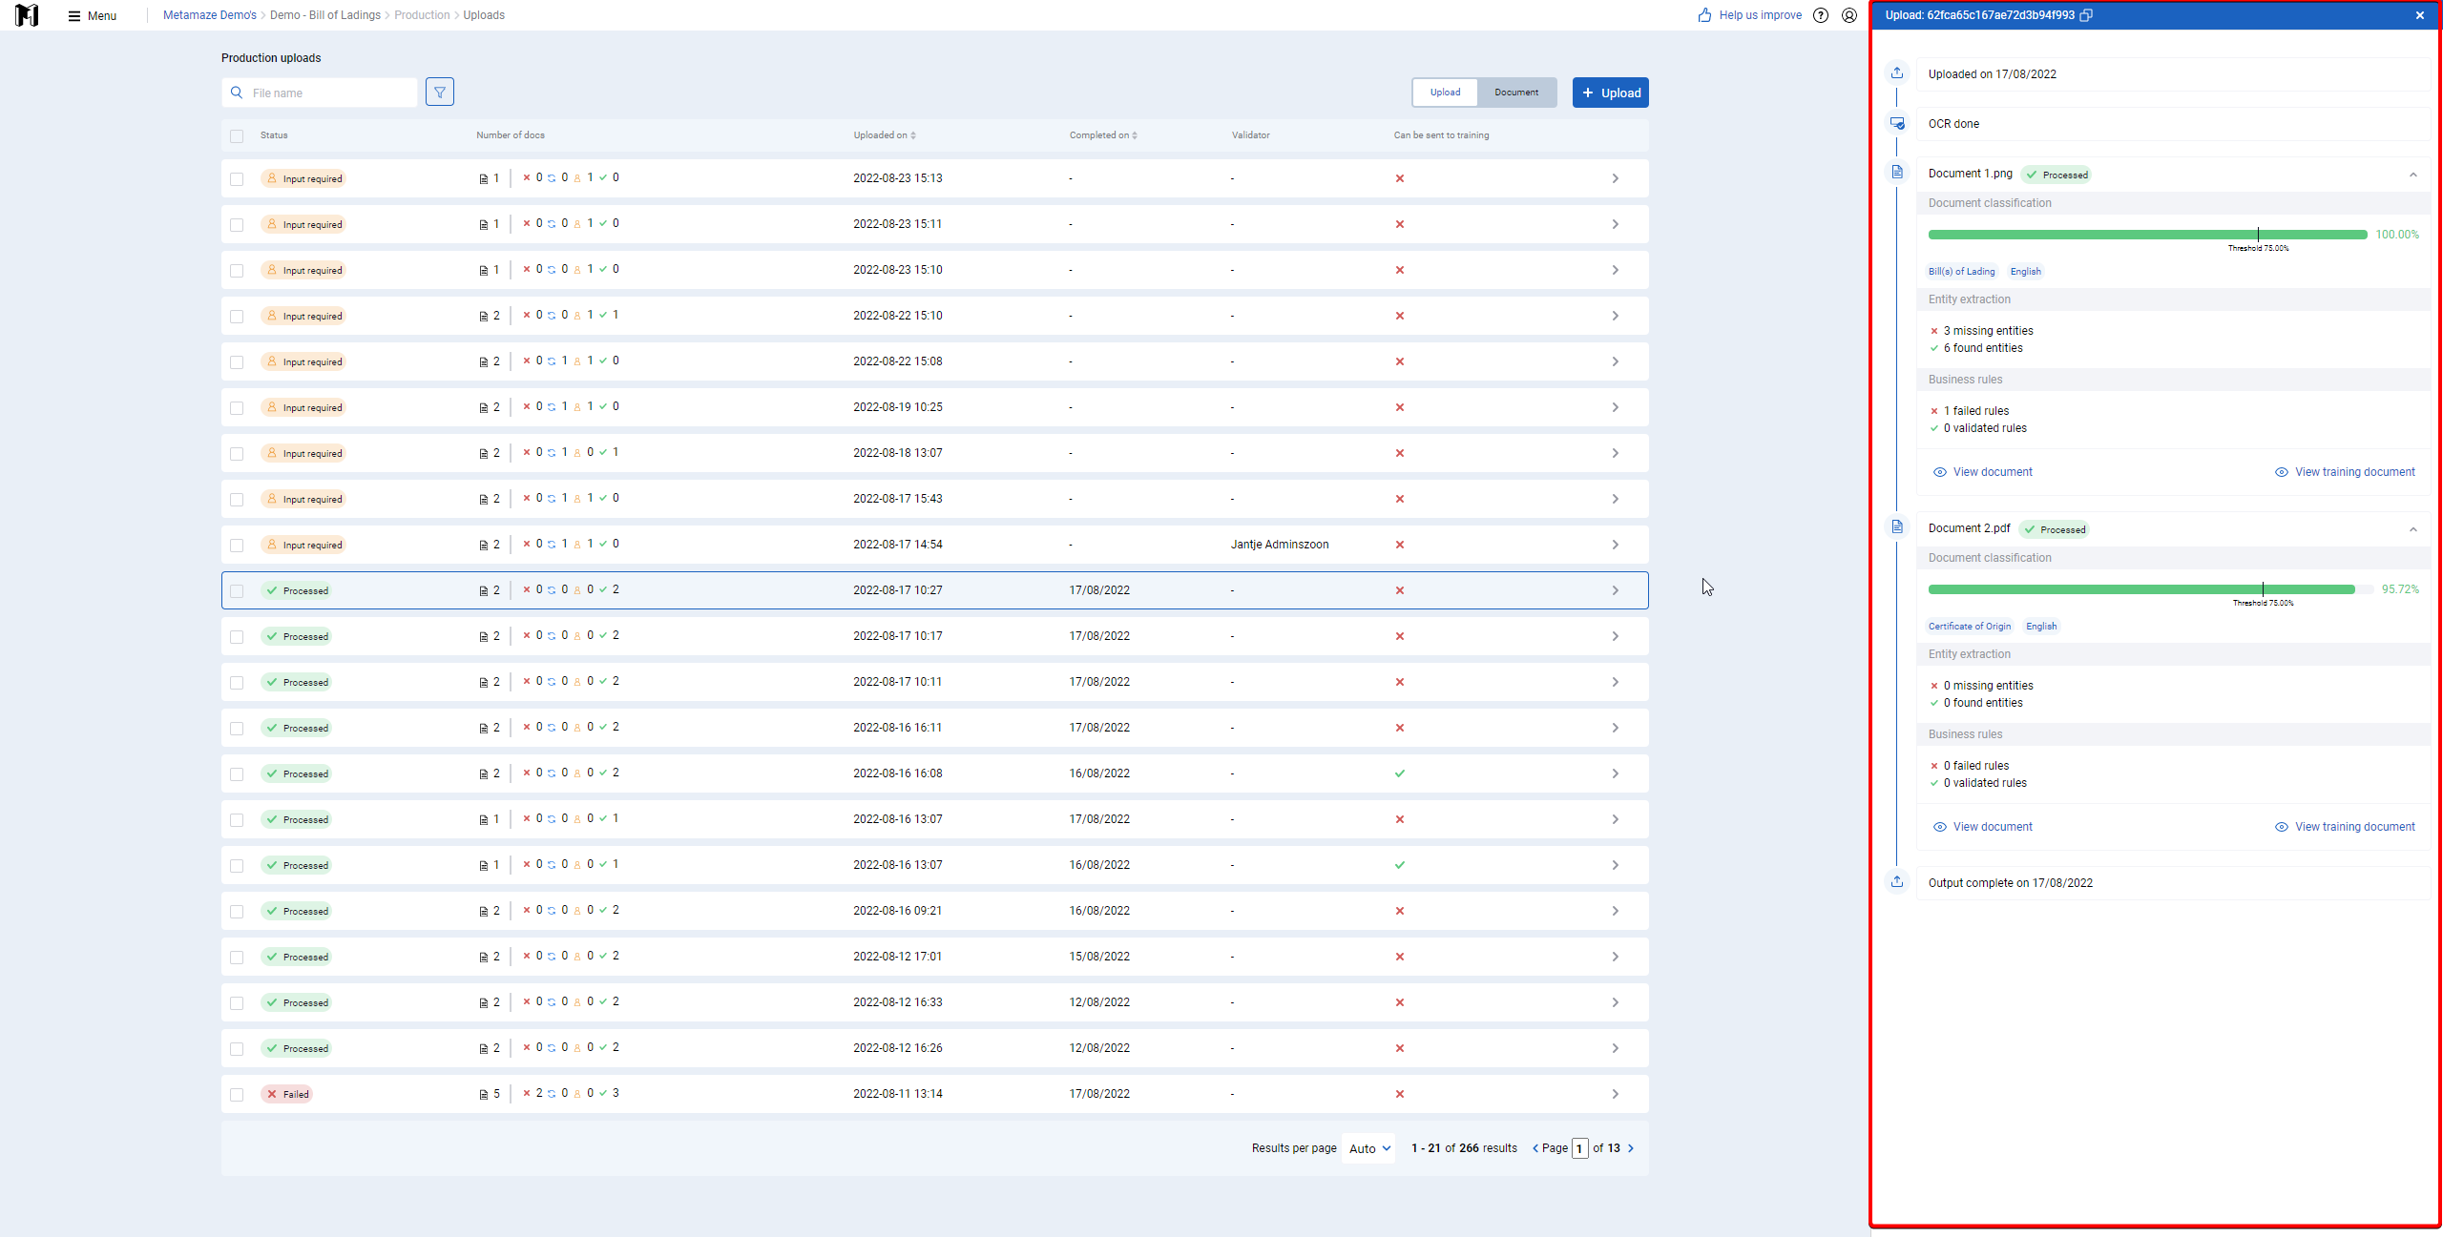Click the Uploaded on step icon

coord(1897,73)
